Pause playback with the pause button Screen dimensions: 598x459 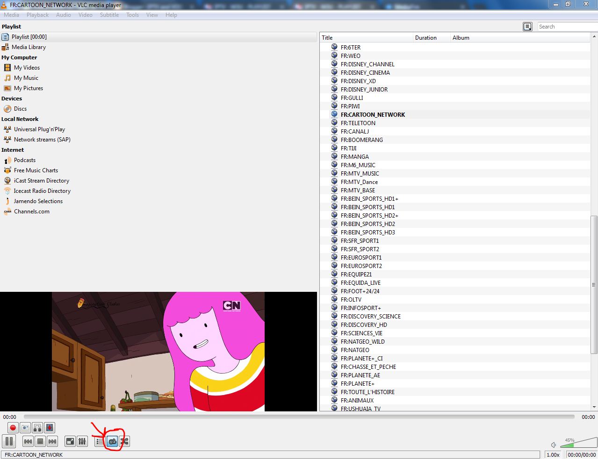point(9,441)
